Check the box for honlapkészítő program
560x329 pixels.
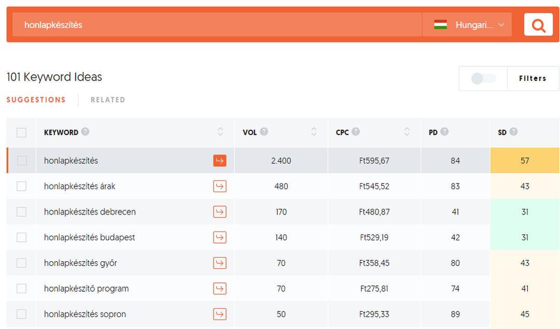coord(21,289)
